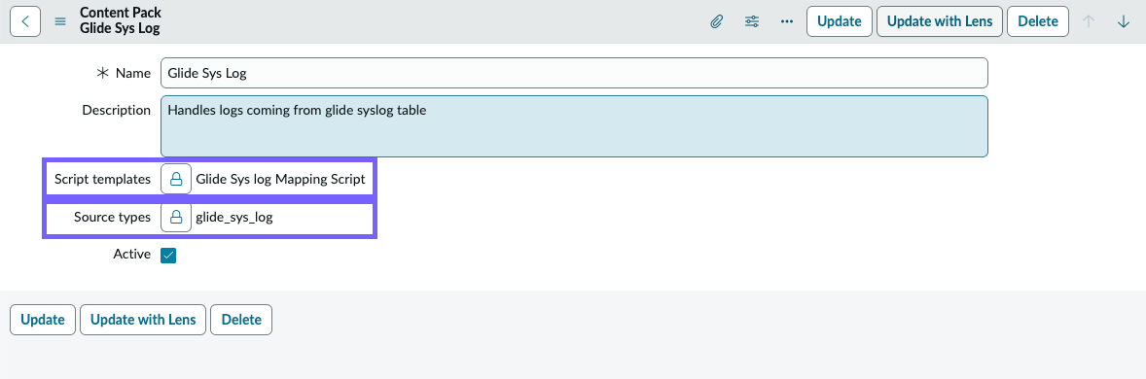Click into the Description text area
Image resolution: width=1146 pixels, height=379 pixels.
click(x=575, y=126)
